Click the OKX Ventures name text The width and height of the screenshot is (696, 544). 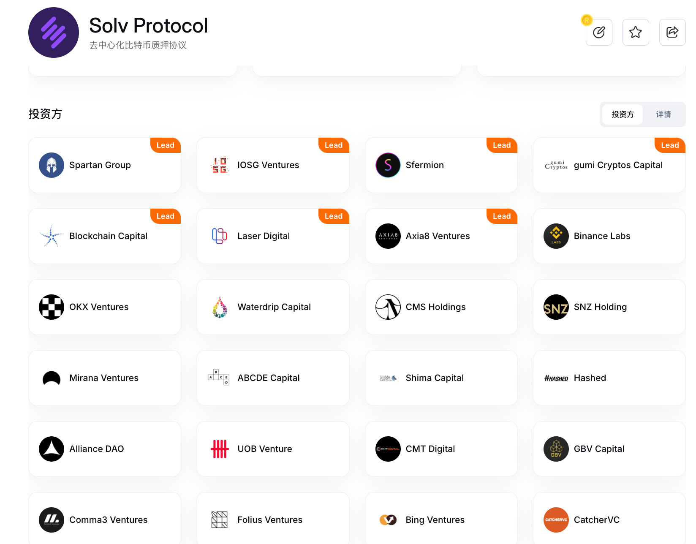[x=99, y=307]
